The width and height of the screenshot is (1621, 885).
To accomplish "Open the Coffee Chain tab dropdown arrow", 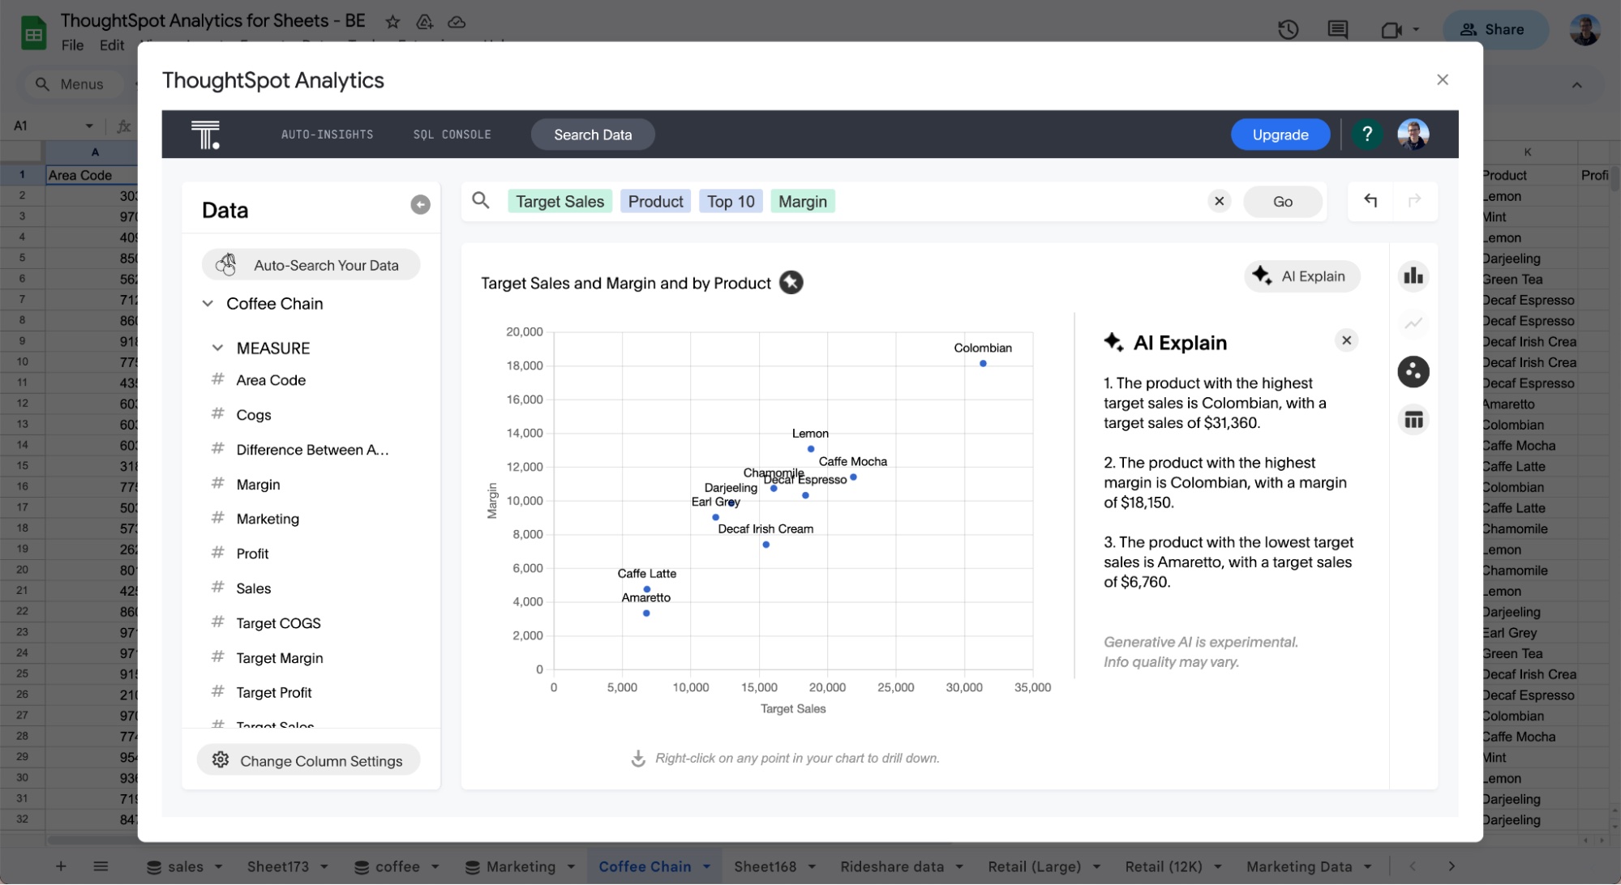I will [706, 866].
